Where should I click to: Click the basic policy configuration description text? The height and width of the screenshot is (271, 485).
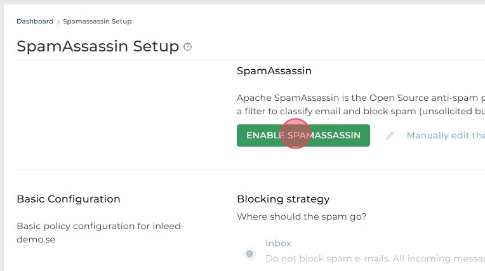click(100, 232)
